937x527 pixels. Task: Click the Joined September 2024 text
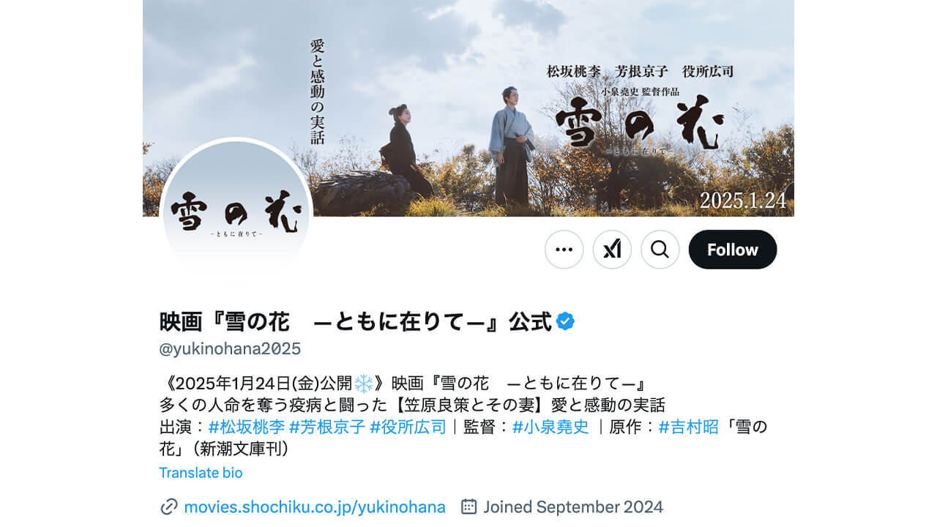coord(573,507)
